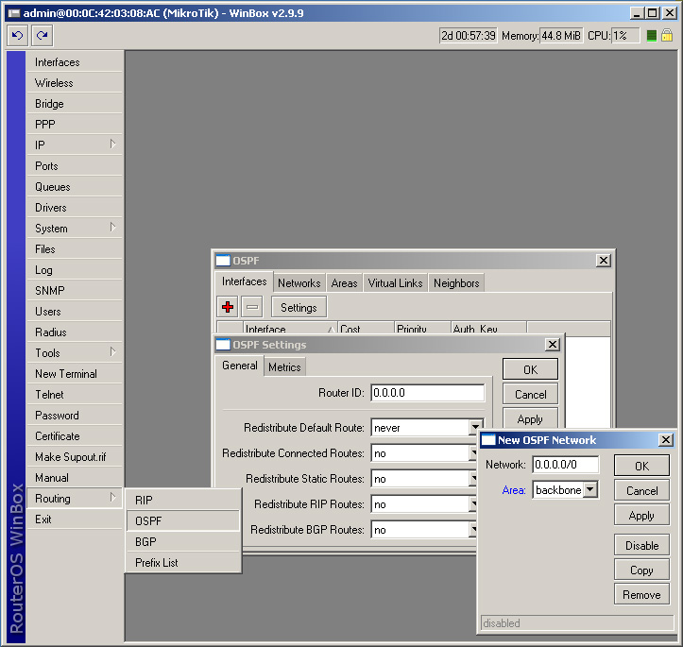Select BGP from the Routing submenu

tap(145, 541)
